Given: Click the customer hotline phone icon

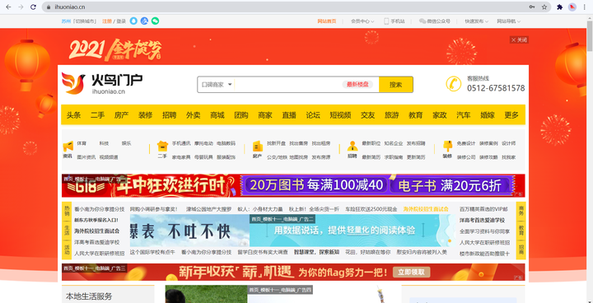Looking at the screenshot, I should pyautogui.click(x=453, y=84).
